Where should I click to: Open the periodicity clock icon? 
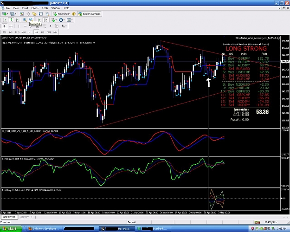(x=61, y=20)
